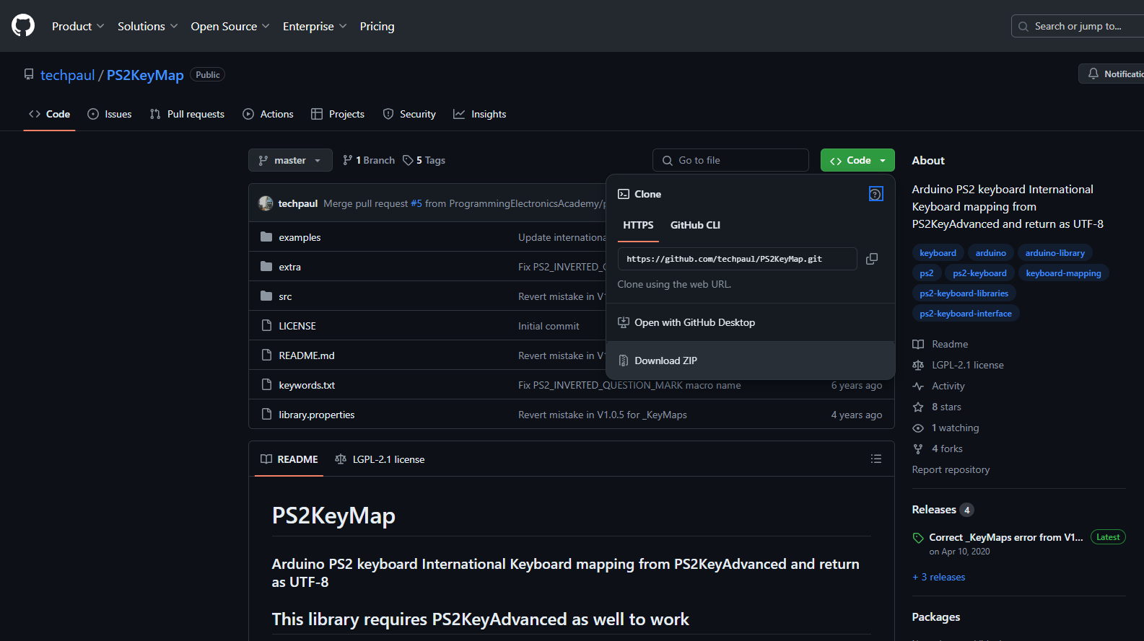Open the library.properties file name
This screenshot has width=1144, height=641.
pyautogui.click(x=317, y=415)
